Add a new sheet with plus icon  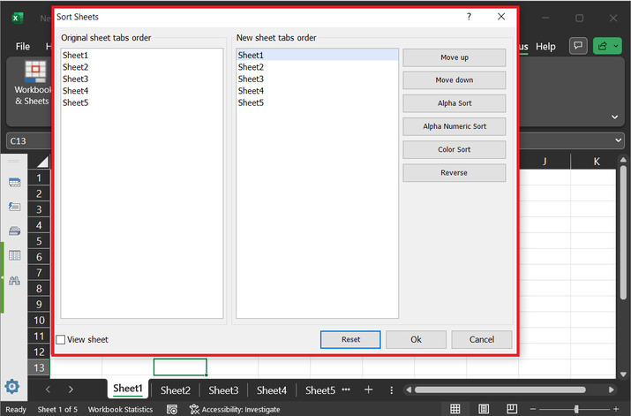pyautogui.click(x=368, y=390)
